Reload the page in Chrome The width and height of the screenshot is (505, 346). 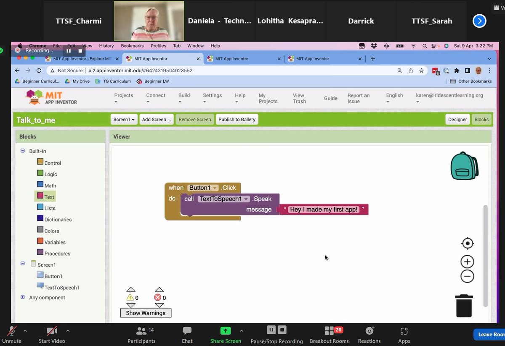(x=39, y=71)
